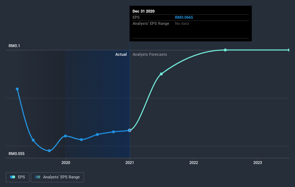Select the final forecast point in 2023
The height and width of the screenshot is (187, 295).
coord(289,50)
